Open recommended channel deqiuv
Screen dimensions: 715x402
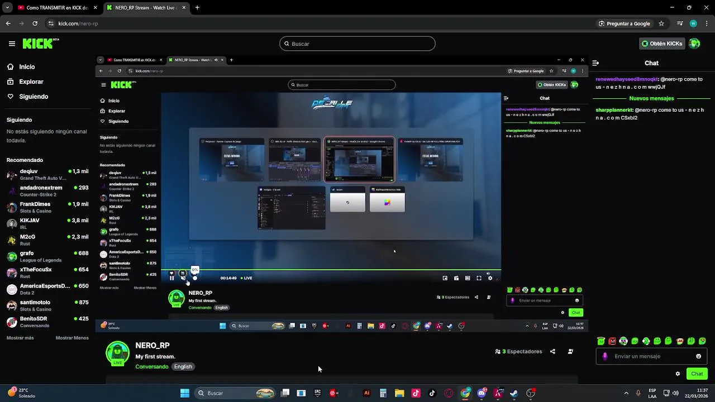pos(47,174)
